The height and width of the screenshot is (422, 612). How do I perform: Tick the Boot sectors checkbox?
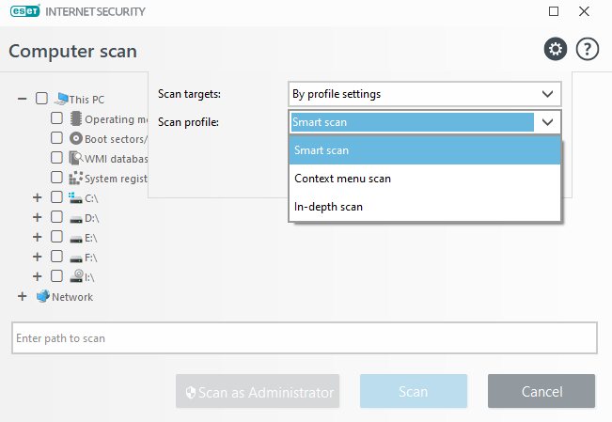(x=56, y=138)
